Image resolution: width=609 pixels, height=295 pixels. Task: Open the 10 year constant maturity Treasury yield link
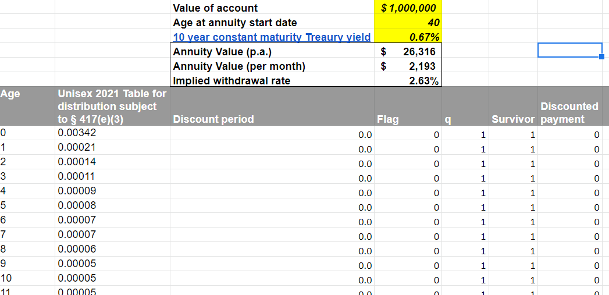tap(272, 37)
